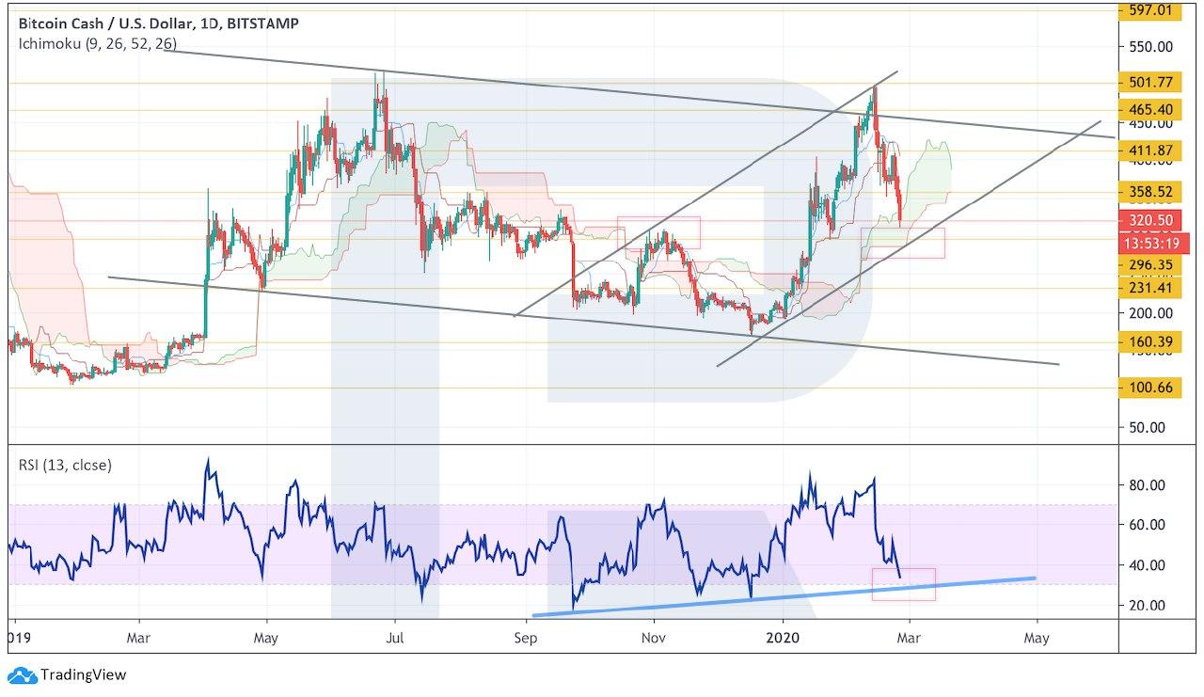The width and height of the screenshot is (1204, 697).
Task: Click the 200.00 price axis tick
Action: click(x=1149, y=313)
